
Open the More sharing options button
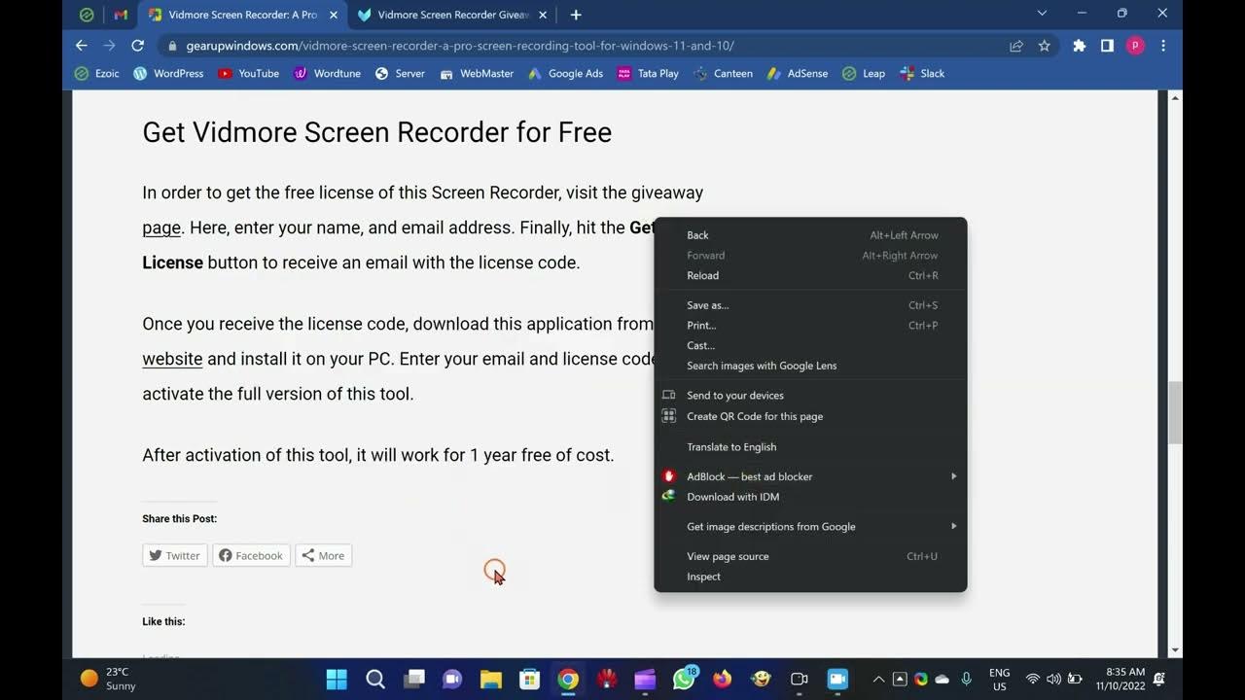point(323,555)
